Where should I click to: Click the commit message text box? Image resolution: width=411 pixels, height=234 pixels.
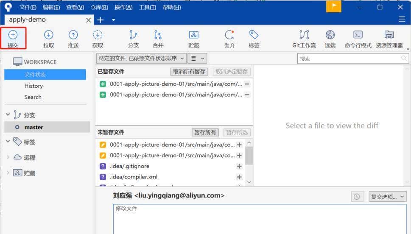(x=260, y=219)
